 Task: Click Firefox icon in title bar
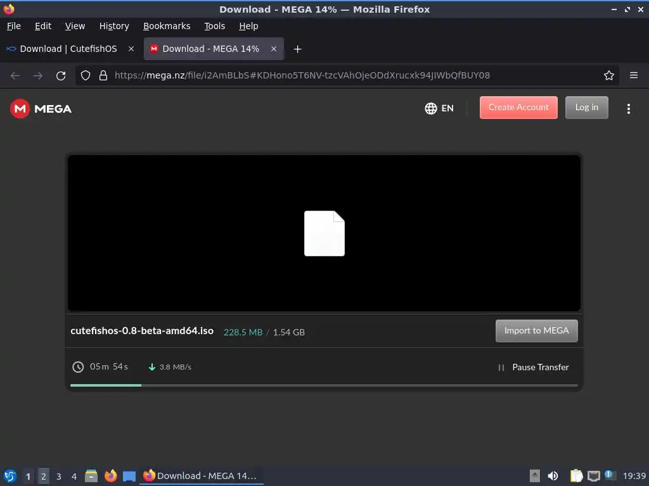pyautogui.click(x=9, y=9)
